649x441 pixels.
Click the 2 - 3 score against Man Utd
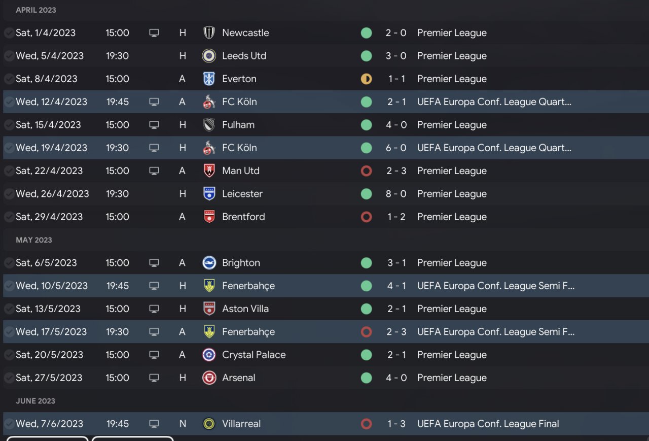[x=396, y=171]
